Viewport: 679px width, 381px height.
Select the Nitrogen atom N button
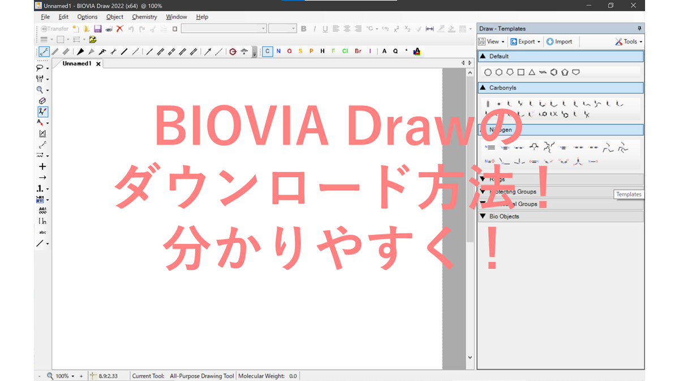coord(278,51)
